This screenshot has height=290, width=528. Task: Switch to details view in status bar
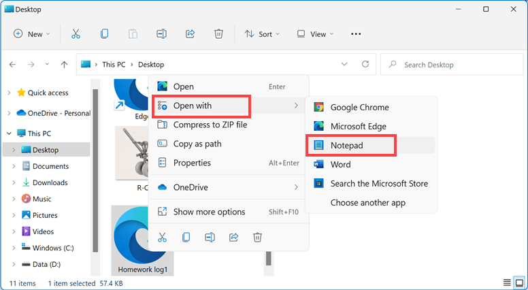pos(506,283)
